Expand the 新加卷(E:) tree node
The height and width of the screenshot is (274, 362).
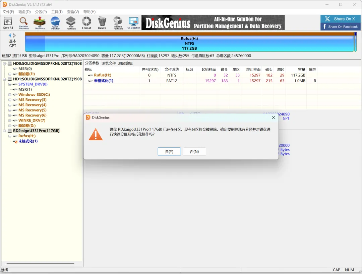tap(10, 74)
